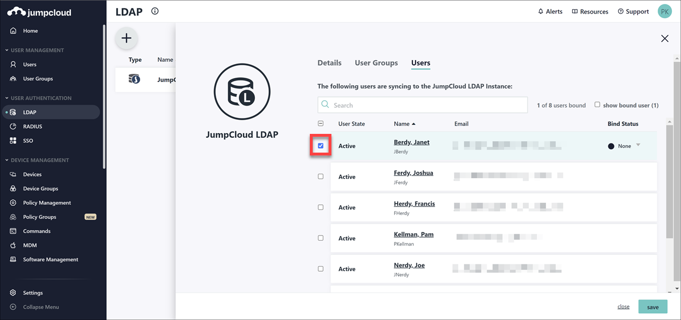Click Bind Status column header

coord(623,124)
